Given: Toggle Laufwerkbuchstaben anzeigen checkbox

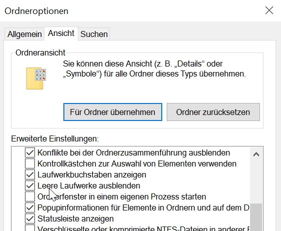Looking at the screenshot, I should (x=30, y=174).
